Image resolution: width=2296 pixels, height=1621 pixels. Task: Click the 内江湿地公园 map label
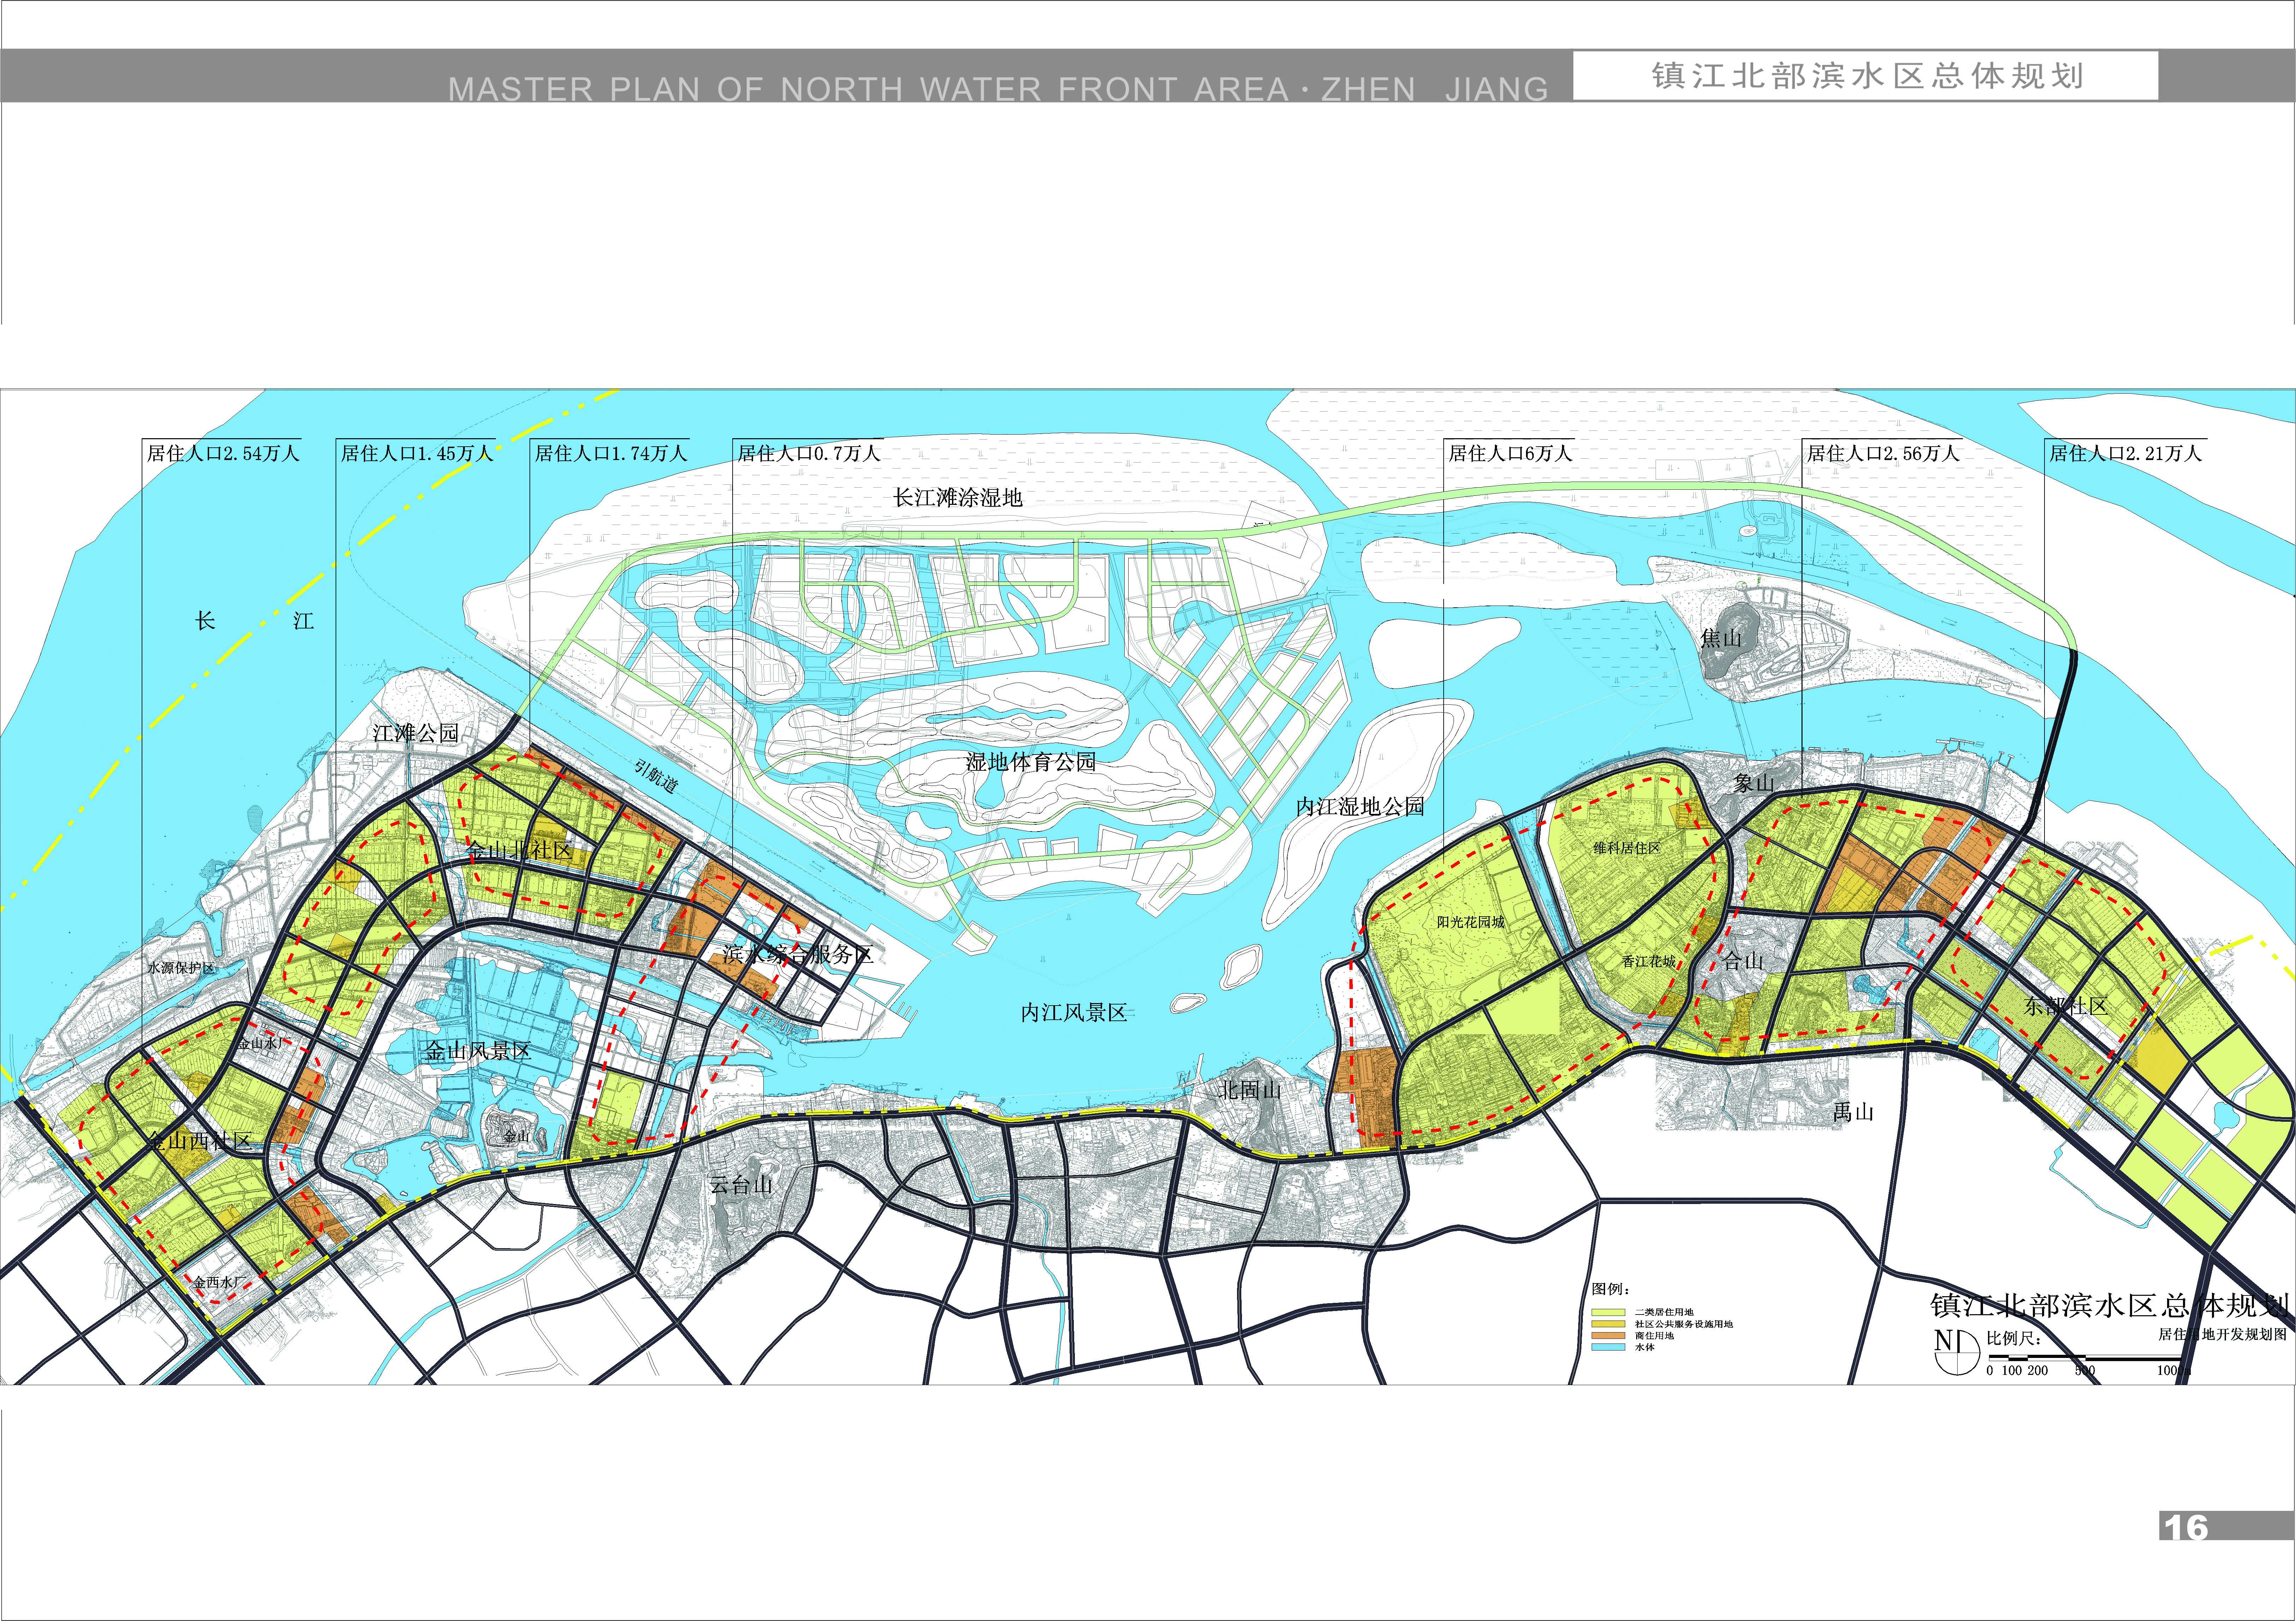[1360, 806]
